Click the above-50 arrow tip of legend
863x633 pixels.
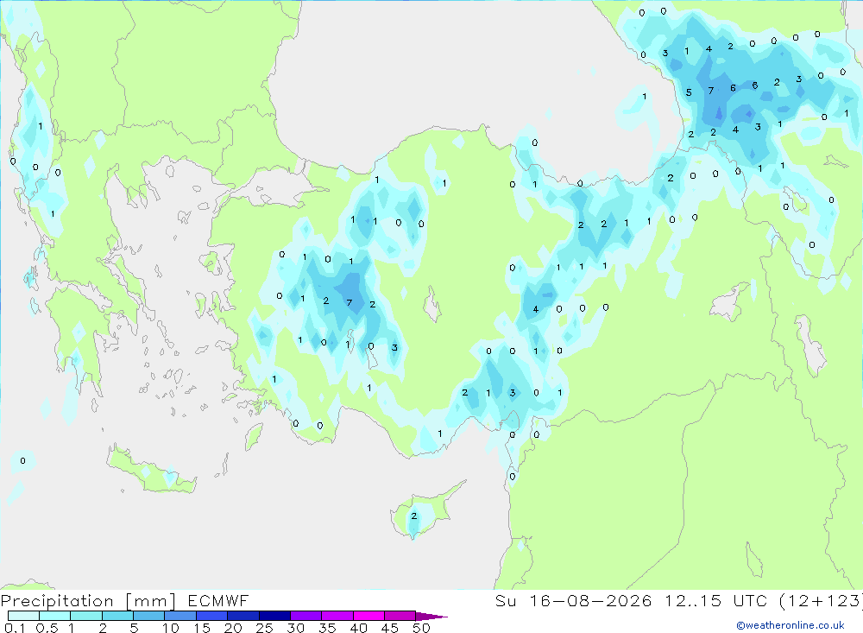432,616
